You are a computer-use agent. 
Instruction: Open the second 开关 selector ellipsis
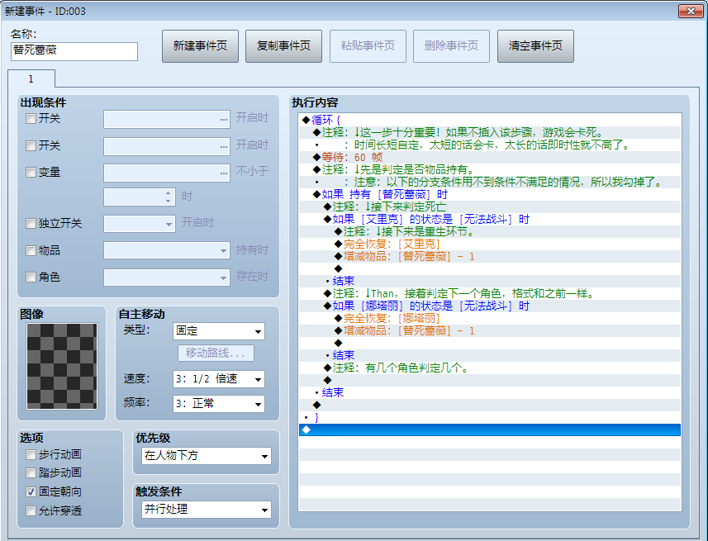pos(224,147)
